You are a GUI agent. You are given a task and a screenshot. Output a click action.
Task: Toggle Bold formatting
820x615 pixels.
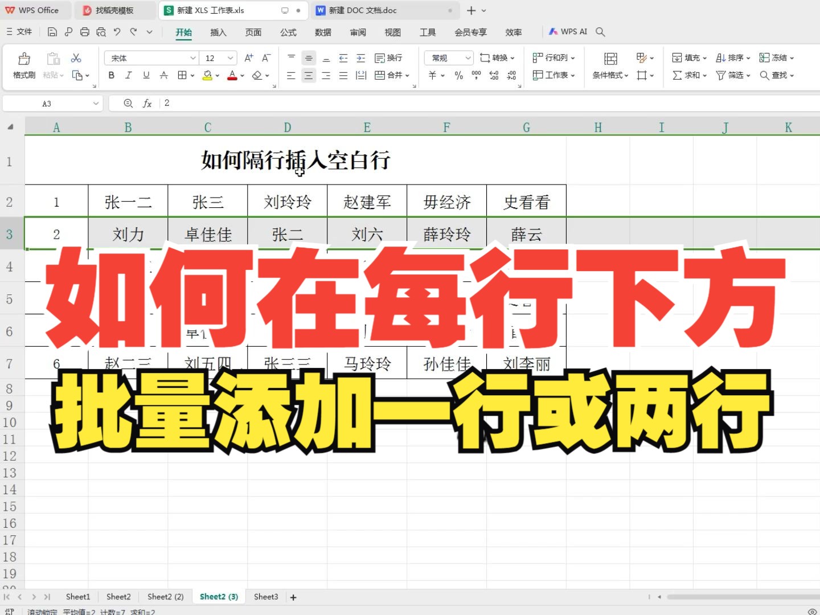(x=111, y=75)
